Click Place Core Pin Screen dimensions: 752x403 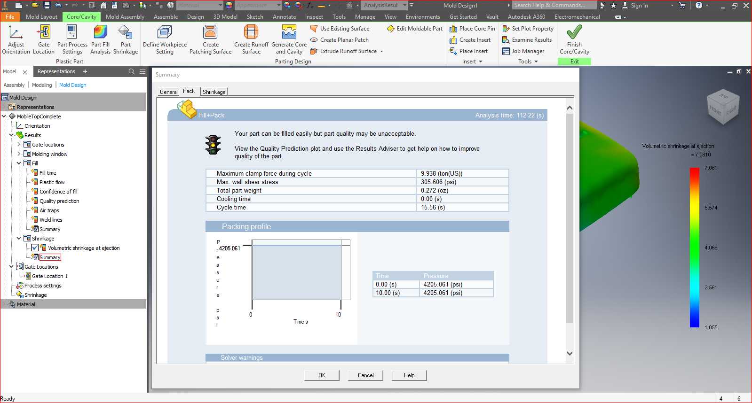click(472, 29)
